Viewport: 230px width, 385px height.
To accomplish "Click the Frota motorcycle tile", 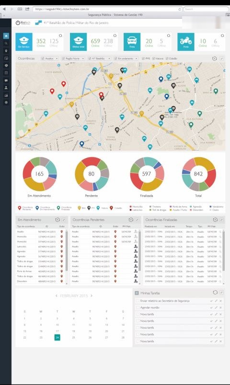I will [186, 42].
